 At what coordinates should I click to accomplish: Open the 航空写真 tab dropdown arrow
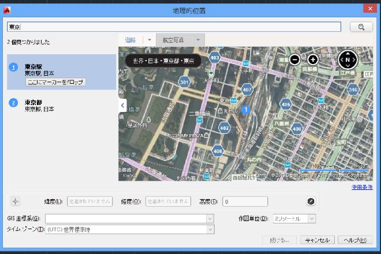[198, 40]
